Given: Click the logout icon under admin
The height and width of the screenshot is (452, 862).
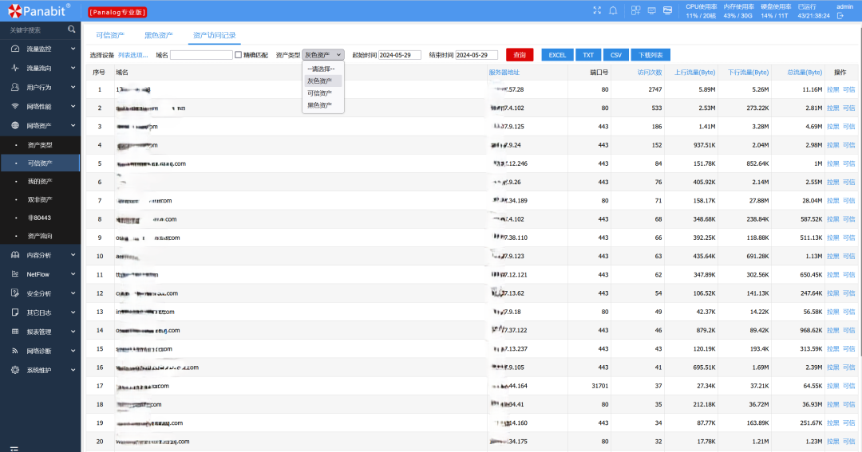Looking at the screenshot, I should [x=840, y=16].
